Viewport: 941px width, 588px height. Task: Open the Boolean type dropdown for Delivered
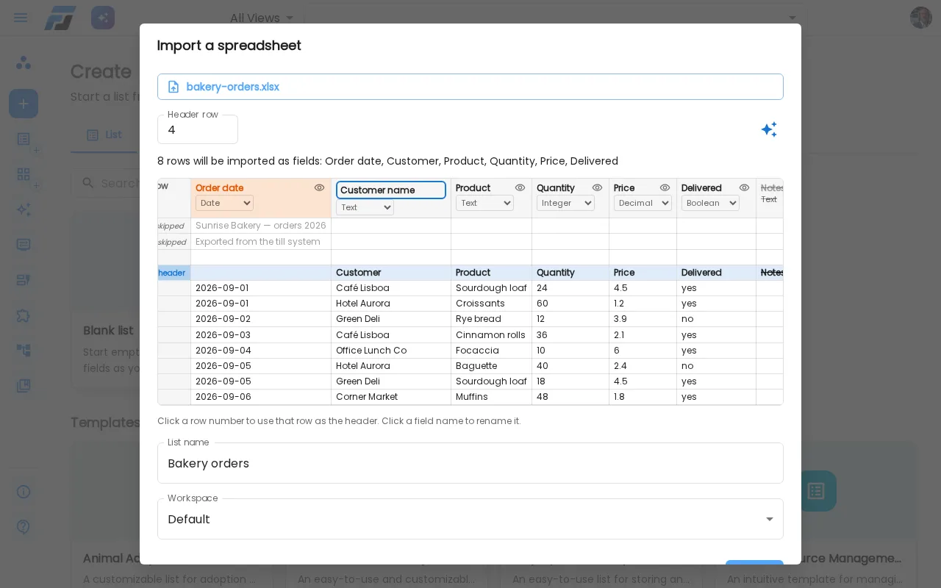(710, 203)
